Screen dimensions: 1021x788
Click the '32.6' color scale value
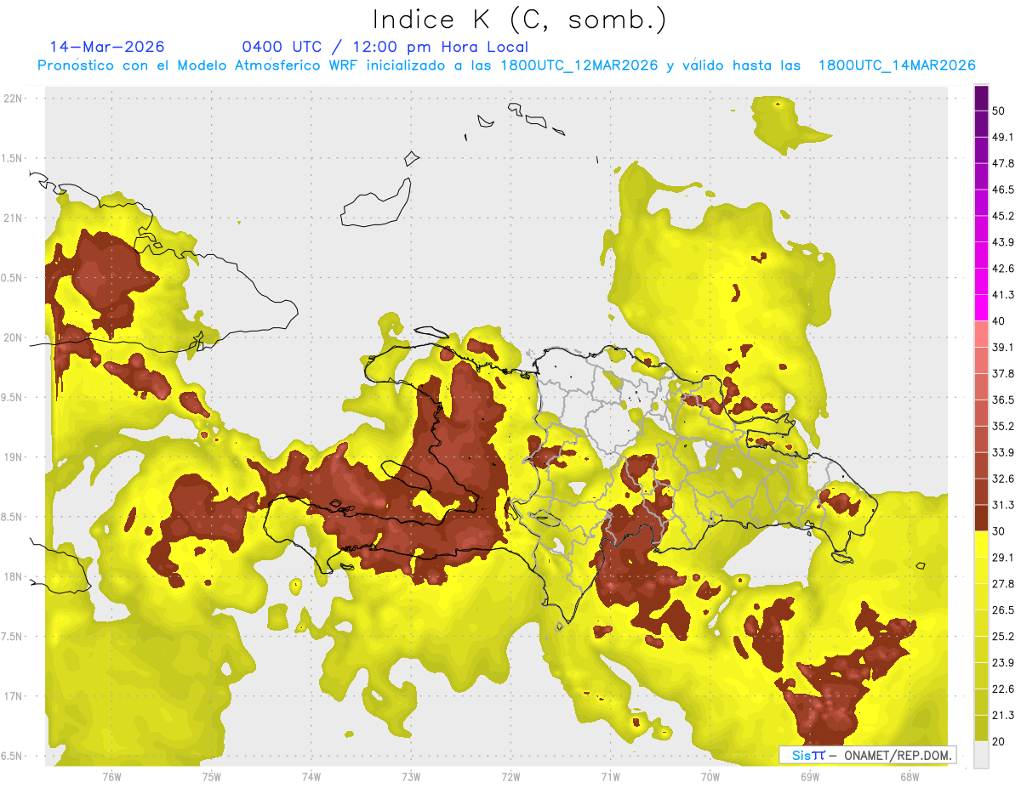click(x=1003, y=479)
